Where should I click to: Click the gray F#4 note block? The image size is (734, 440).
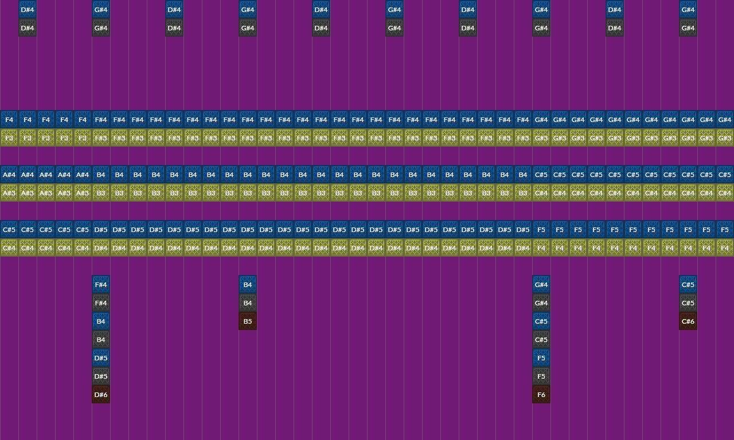(101, 302)
